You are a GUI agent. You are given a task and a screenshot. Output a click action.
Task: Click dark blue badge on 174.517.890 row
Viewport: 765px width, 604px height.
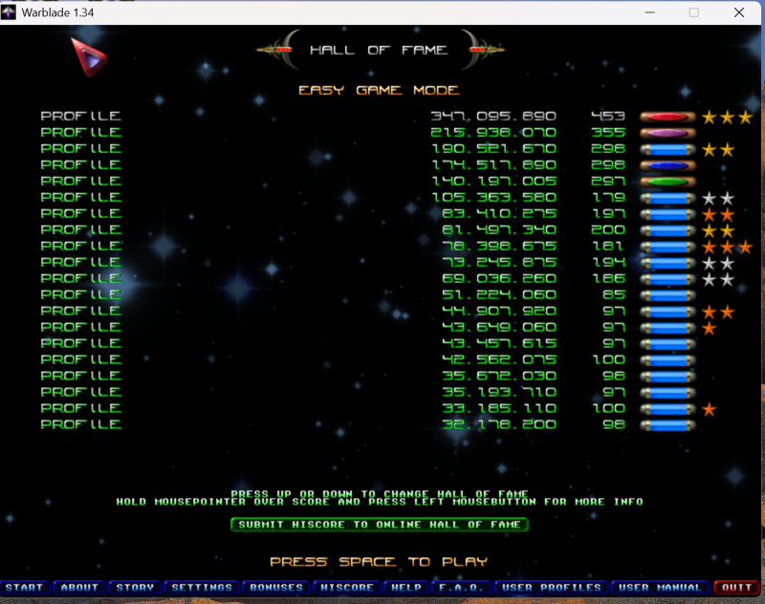pos(667,165)
